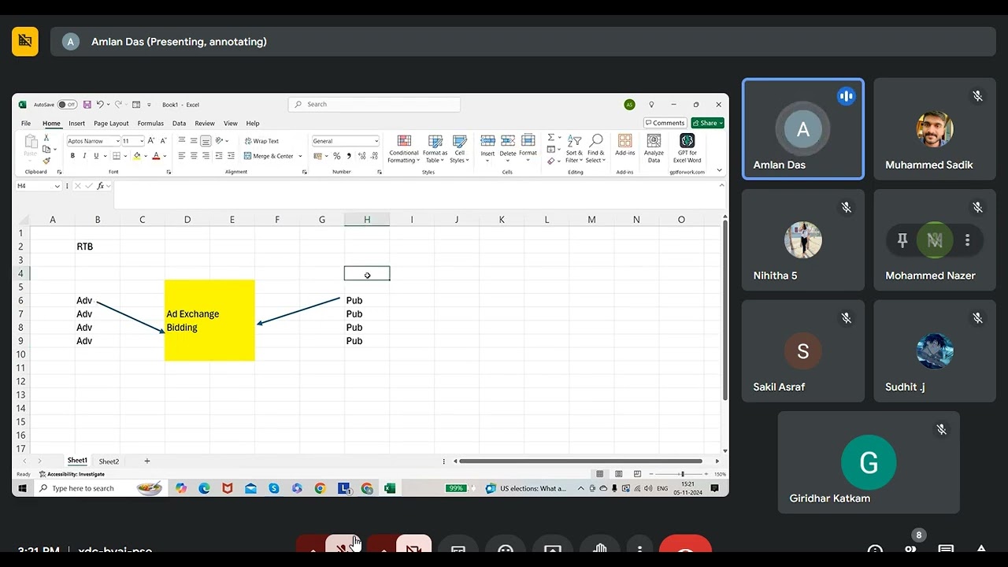
Task: Click the Comments button
Action: pos(665,123)
